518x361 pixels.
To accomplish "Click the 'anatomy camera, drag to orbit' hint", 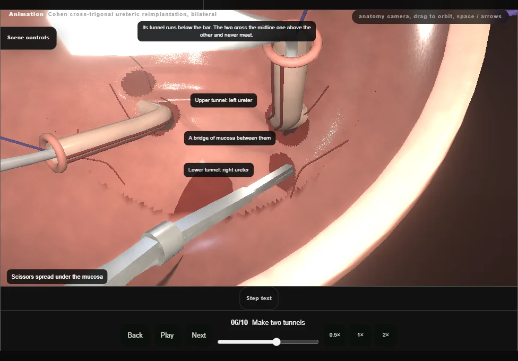I will point(430,16).
